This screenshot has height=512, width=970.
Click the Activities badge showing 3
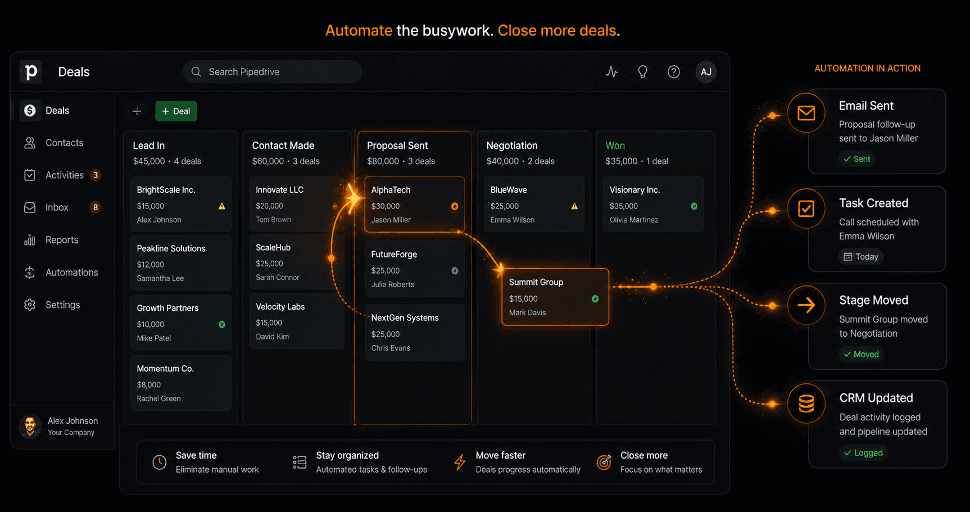click(96, 175)
